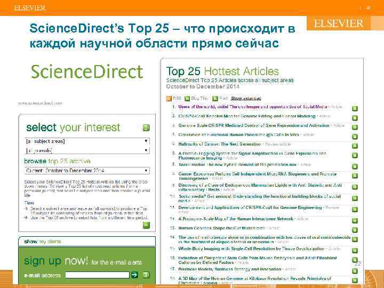Click info icon beside select your interest
This screenshot has height=288, width=384.
coord(146,127)
